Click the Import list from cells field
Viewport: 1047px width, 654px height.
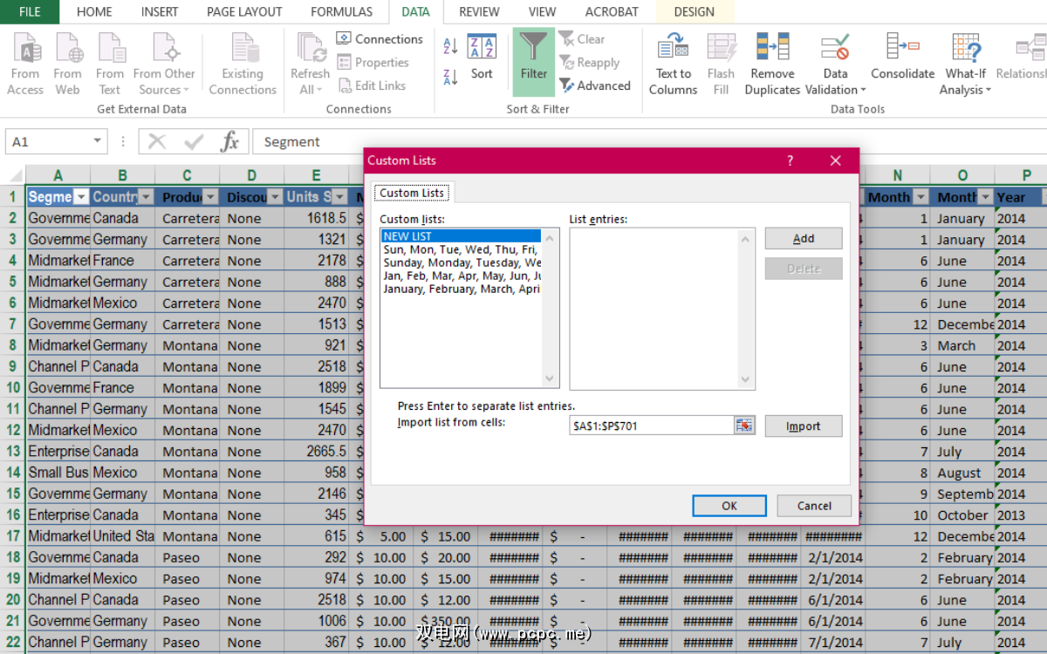[x=650, y=426]
